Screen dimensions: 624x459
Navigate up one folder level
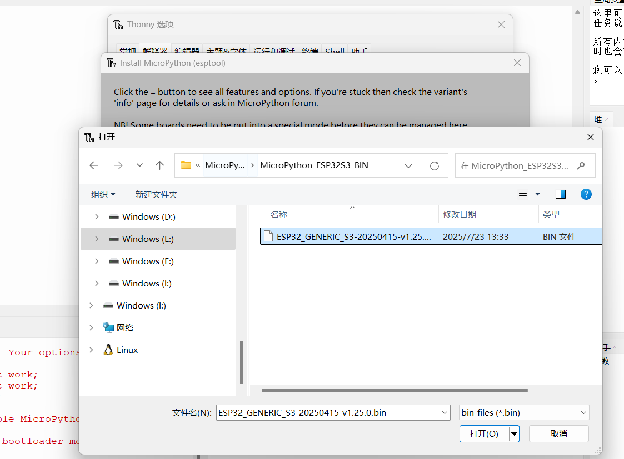click(159, 165)
